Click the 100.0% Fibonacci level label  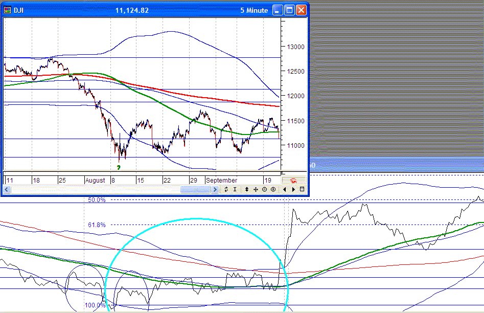coord(95,305)
